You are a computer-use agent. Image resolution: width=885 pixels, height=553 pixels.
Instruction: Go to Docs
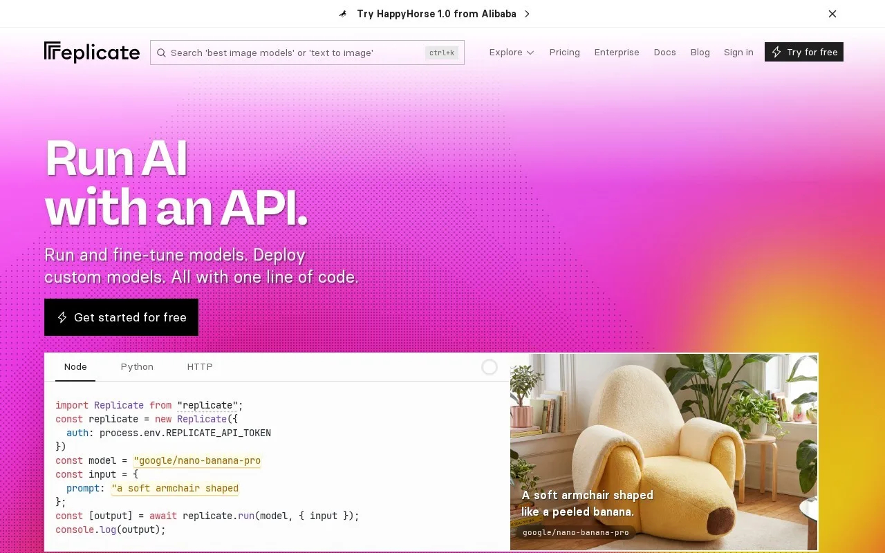665,53
